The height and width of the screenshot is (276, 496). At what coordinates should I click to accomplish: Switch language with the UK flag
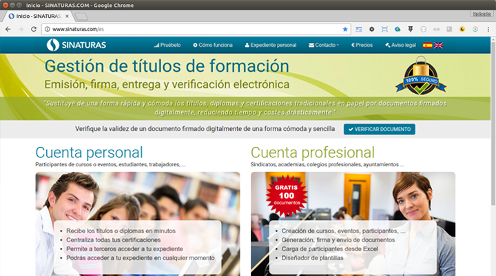point(438,46)
